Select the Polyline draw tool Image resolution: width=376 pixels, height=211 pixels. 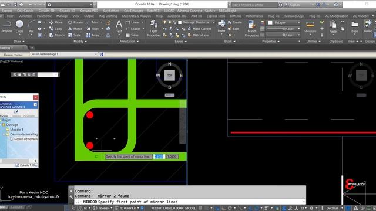[6, 27]
